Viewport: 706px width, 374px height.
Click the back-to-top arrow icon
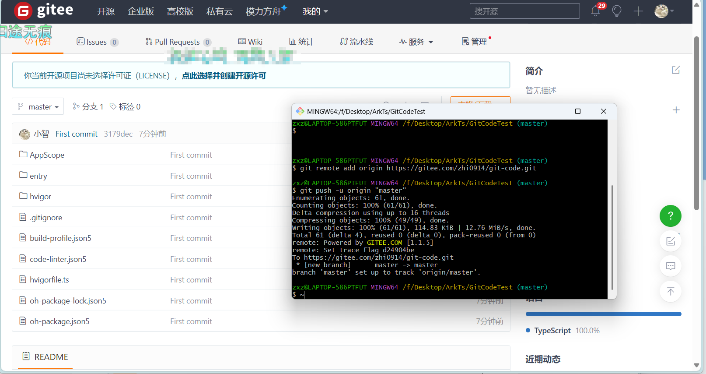671,292
